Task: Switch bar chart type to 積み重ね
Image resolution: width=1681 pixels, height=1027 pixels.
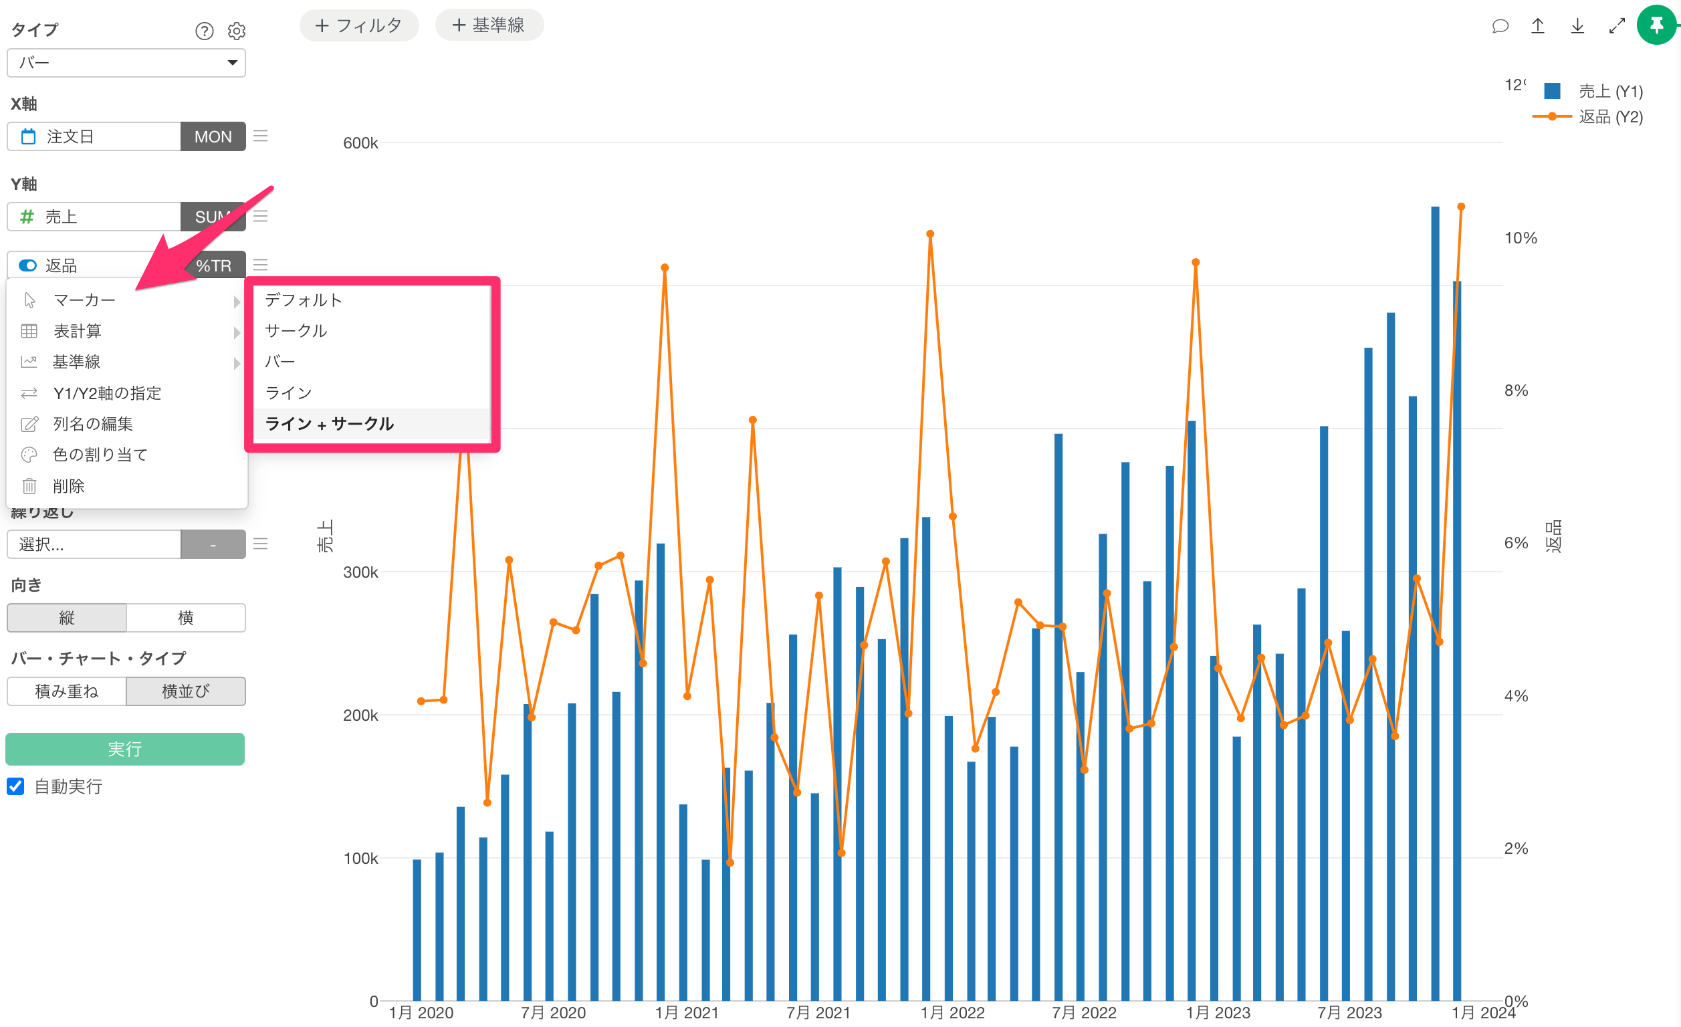Action: pos(67,691)
